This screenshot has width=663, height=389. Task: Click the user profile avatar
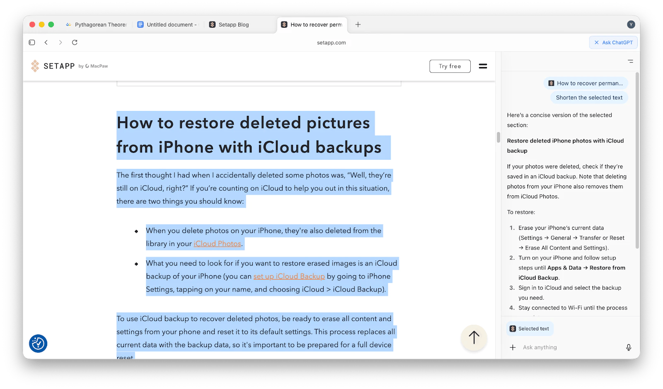[631, 24]
